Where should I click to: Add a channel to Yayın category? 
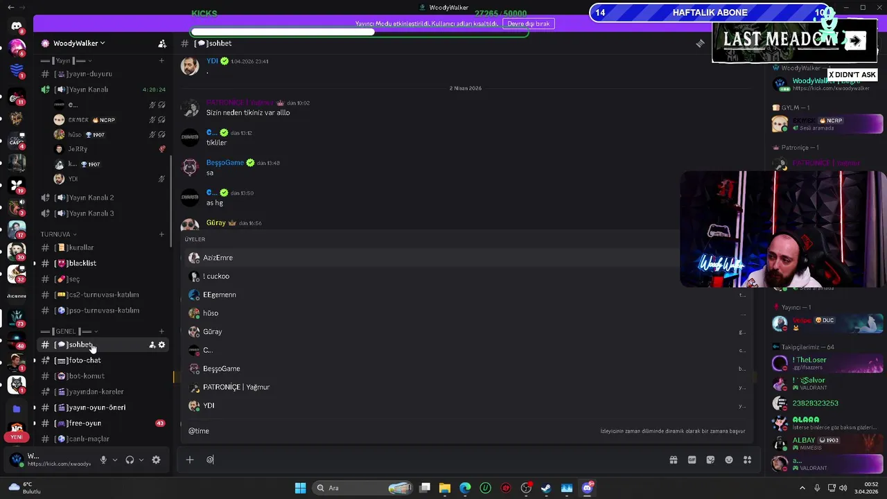161,60
